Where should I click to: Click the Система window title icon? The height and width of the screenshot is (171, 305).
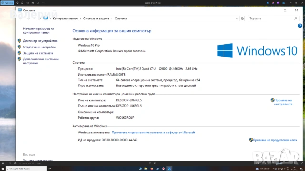20,10
